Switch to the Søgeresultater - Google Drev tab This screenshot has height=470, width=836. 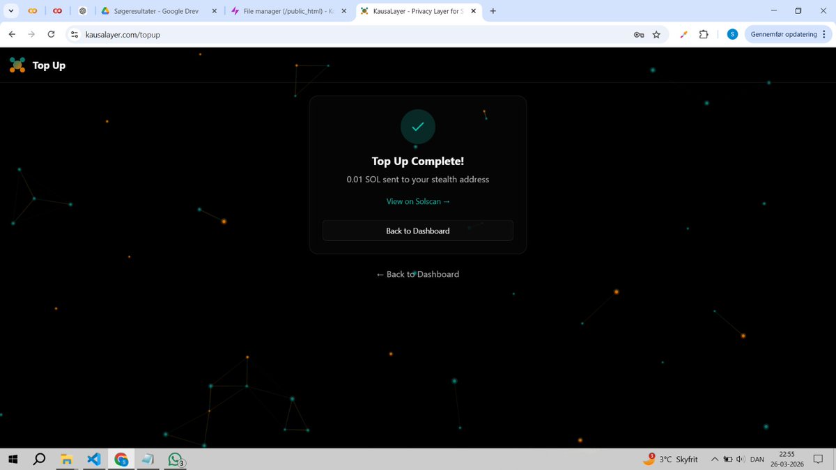coord(160,11)
